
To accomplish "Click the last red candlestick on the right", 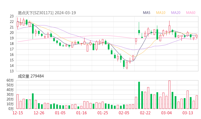I will 197,36.
